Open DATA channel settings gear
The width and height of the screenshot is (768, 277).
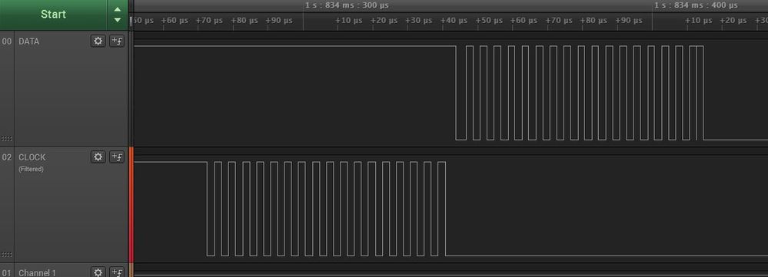tap(98, 41)
